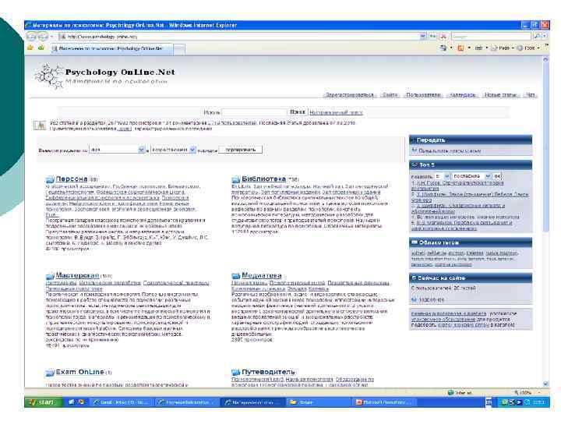
Task: Open the address bar history dropdown arrow
Action: tap(422, 36)
